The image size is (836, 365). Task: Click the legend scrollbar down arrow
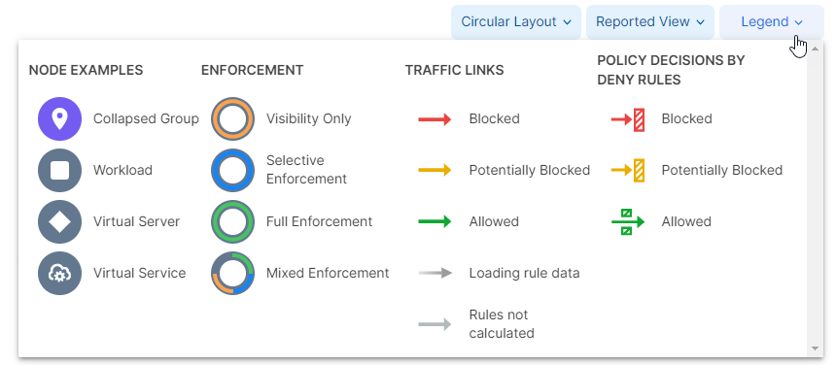click(815, 348)
